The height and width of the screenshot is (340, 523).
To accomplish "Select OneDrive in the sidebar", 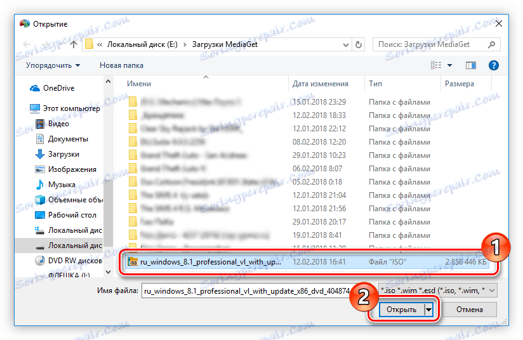I will click(x=58, y=88).
